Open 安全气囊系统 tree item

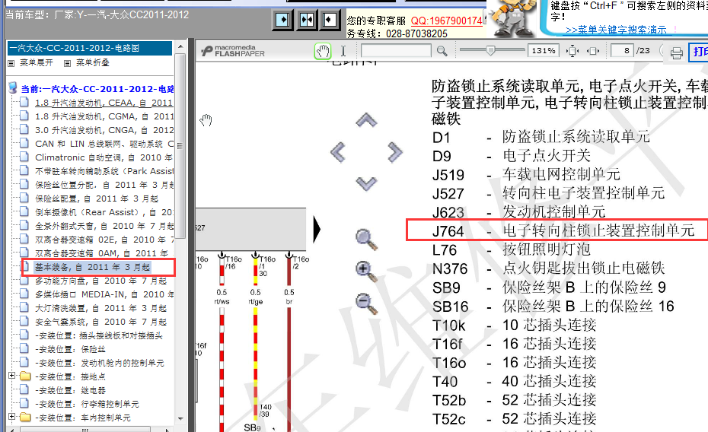(x=101, y=322)
